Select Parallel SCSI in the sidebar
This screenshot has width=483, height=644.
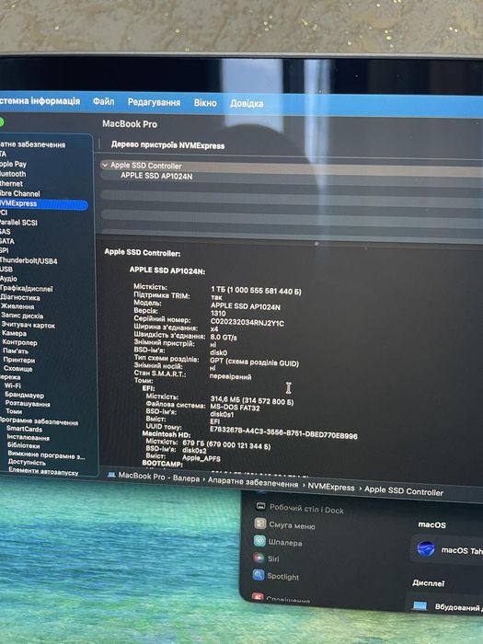pos(18,223)
